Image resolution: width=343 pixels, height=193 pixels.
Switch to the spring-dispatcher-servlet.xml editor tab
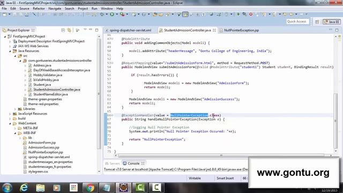coord(128,30)
